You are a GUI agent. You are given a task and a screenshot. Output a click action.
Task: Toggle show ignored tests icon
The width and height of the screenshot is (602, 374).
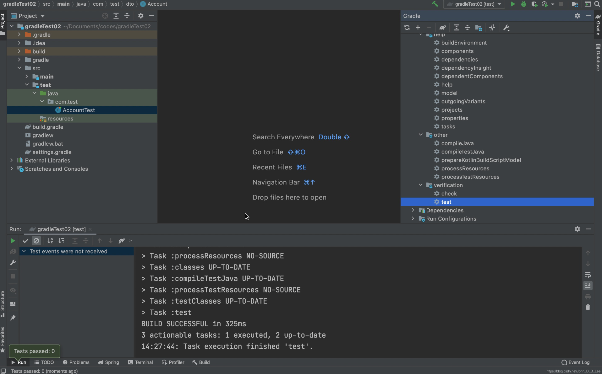pos(36,241)
